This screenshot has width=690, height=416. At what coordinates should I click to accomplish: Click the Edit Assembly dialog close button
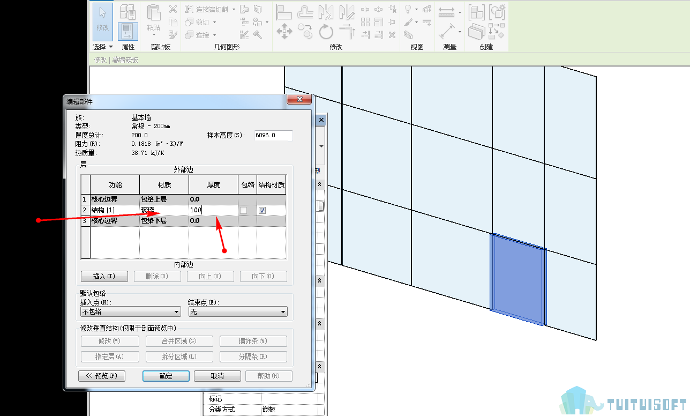(x=299, y=100)
